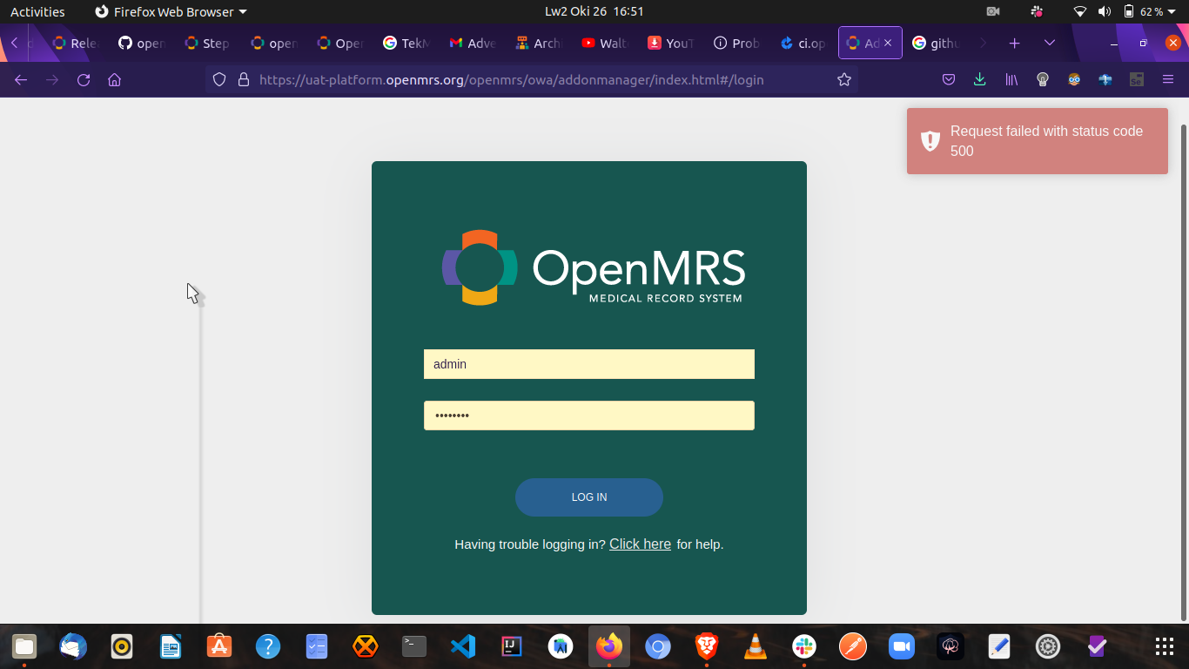
Task: Open Zoom from the dock
Action: pyautogui.click(x=902, y=646)
